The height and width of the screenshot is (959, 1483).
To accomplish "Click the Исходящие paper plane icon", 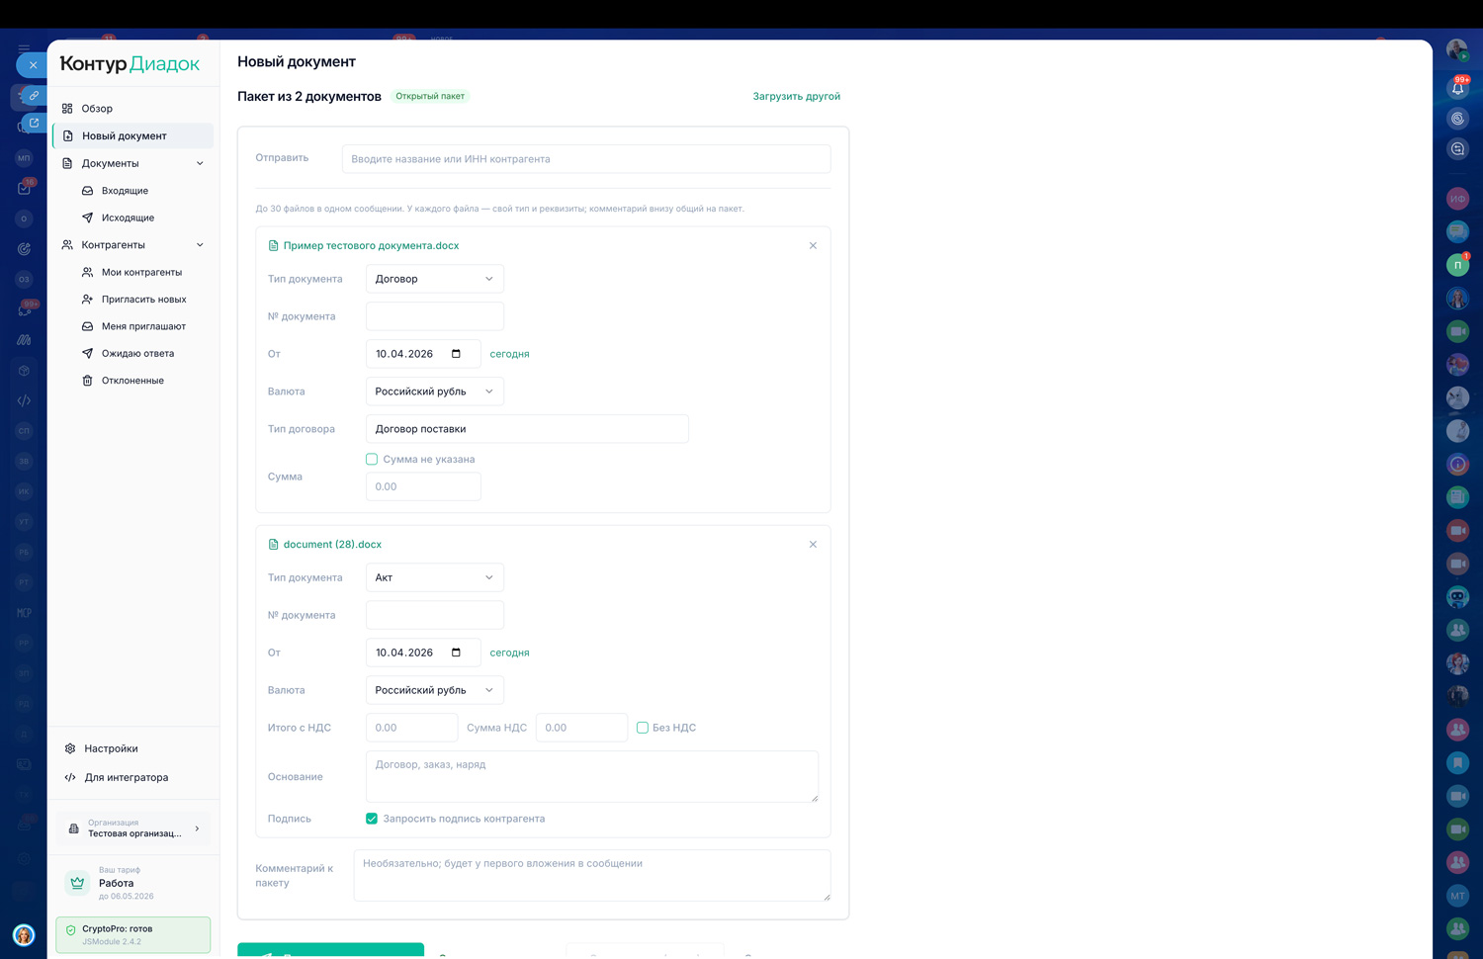I will [87, 218].
